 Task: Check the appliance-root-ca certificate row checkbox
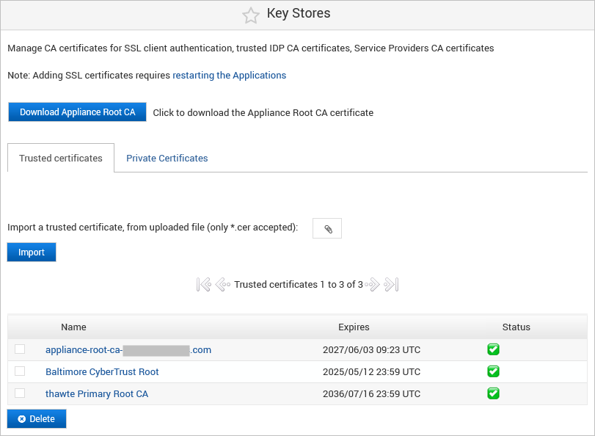coord(20,349)
